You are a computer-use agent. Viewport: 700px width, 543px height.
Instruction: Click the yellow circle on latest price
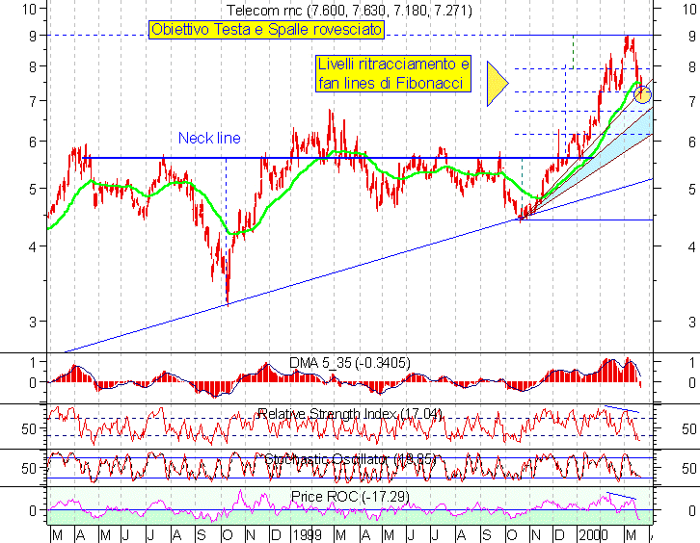pyautogui.click(x=642, y=94)
